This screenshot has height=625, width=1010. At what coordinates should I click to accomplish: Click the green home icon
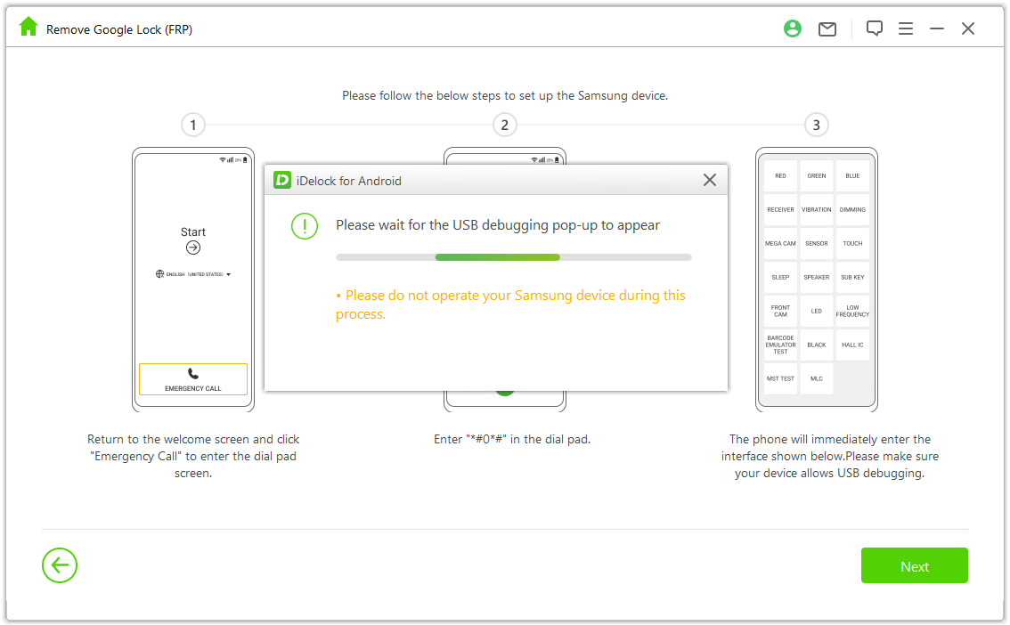29,28
